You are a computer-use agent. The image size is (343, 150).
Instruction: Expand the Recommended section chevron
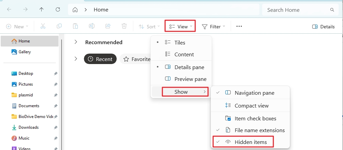coord(76,42)
